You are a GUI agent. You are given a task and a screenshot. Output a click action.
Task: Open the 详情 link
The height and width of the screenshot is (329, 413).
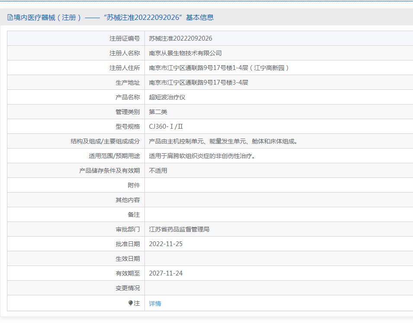click(x=155, y=304)
